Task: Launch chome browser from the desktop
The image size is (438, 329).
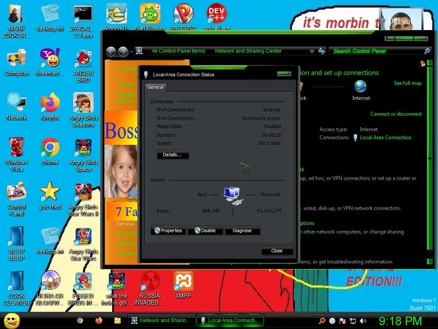Action: 50,151
